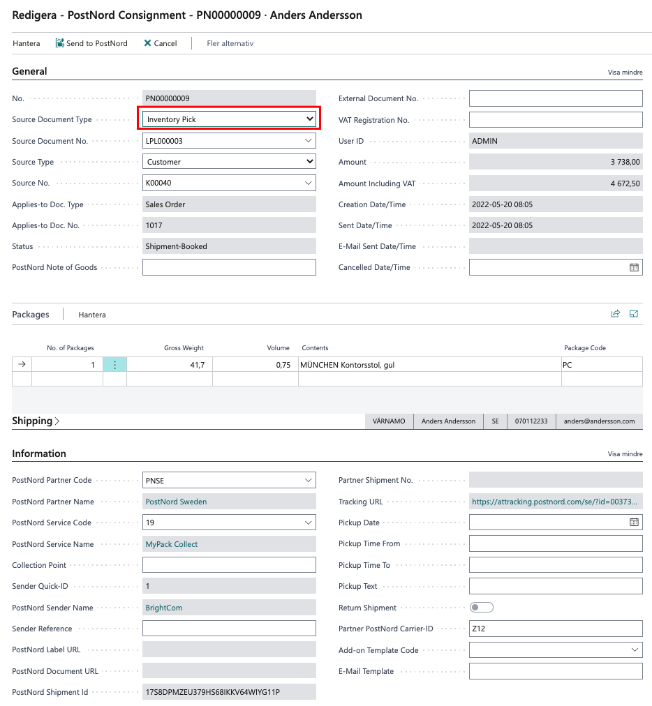The height and width of the screenshot is (706, 652).
Task: Open the Tracking URL link
Action: [554, 502]
